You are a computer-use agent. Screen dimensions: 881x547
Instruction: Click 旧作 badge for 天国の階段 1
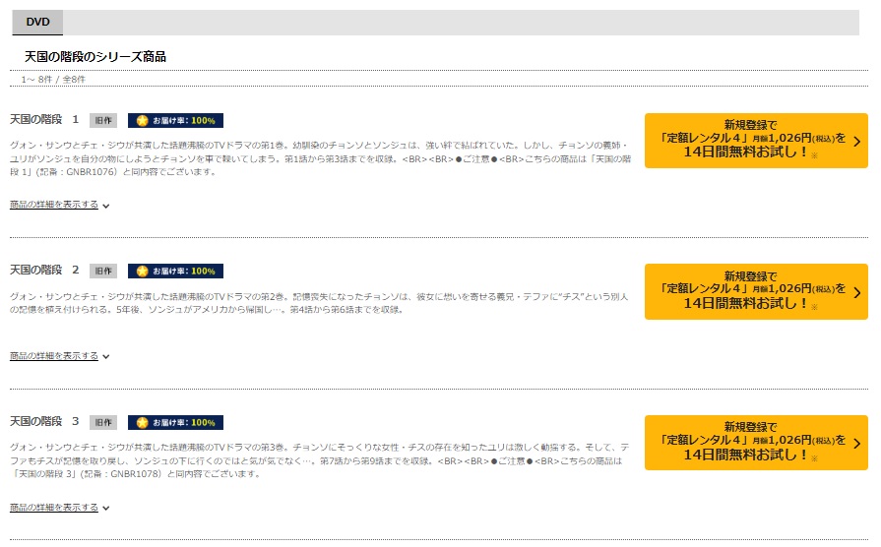(103, 120)
